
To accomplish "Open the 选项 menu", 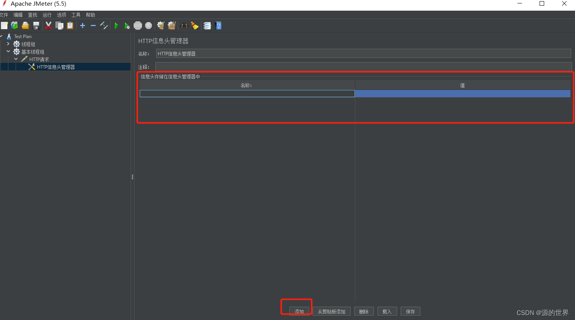I will click(x=61, y=15).
